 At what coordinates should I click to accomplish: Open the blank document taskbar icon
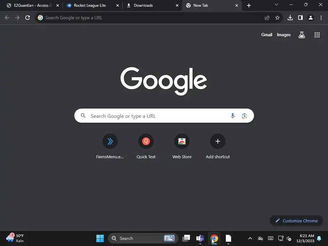click(x=228, y=238)
